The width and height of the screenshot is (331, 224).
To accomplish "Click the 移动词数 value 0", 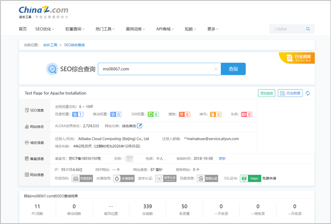I will (x=74, y=207).
